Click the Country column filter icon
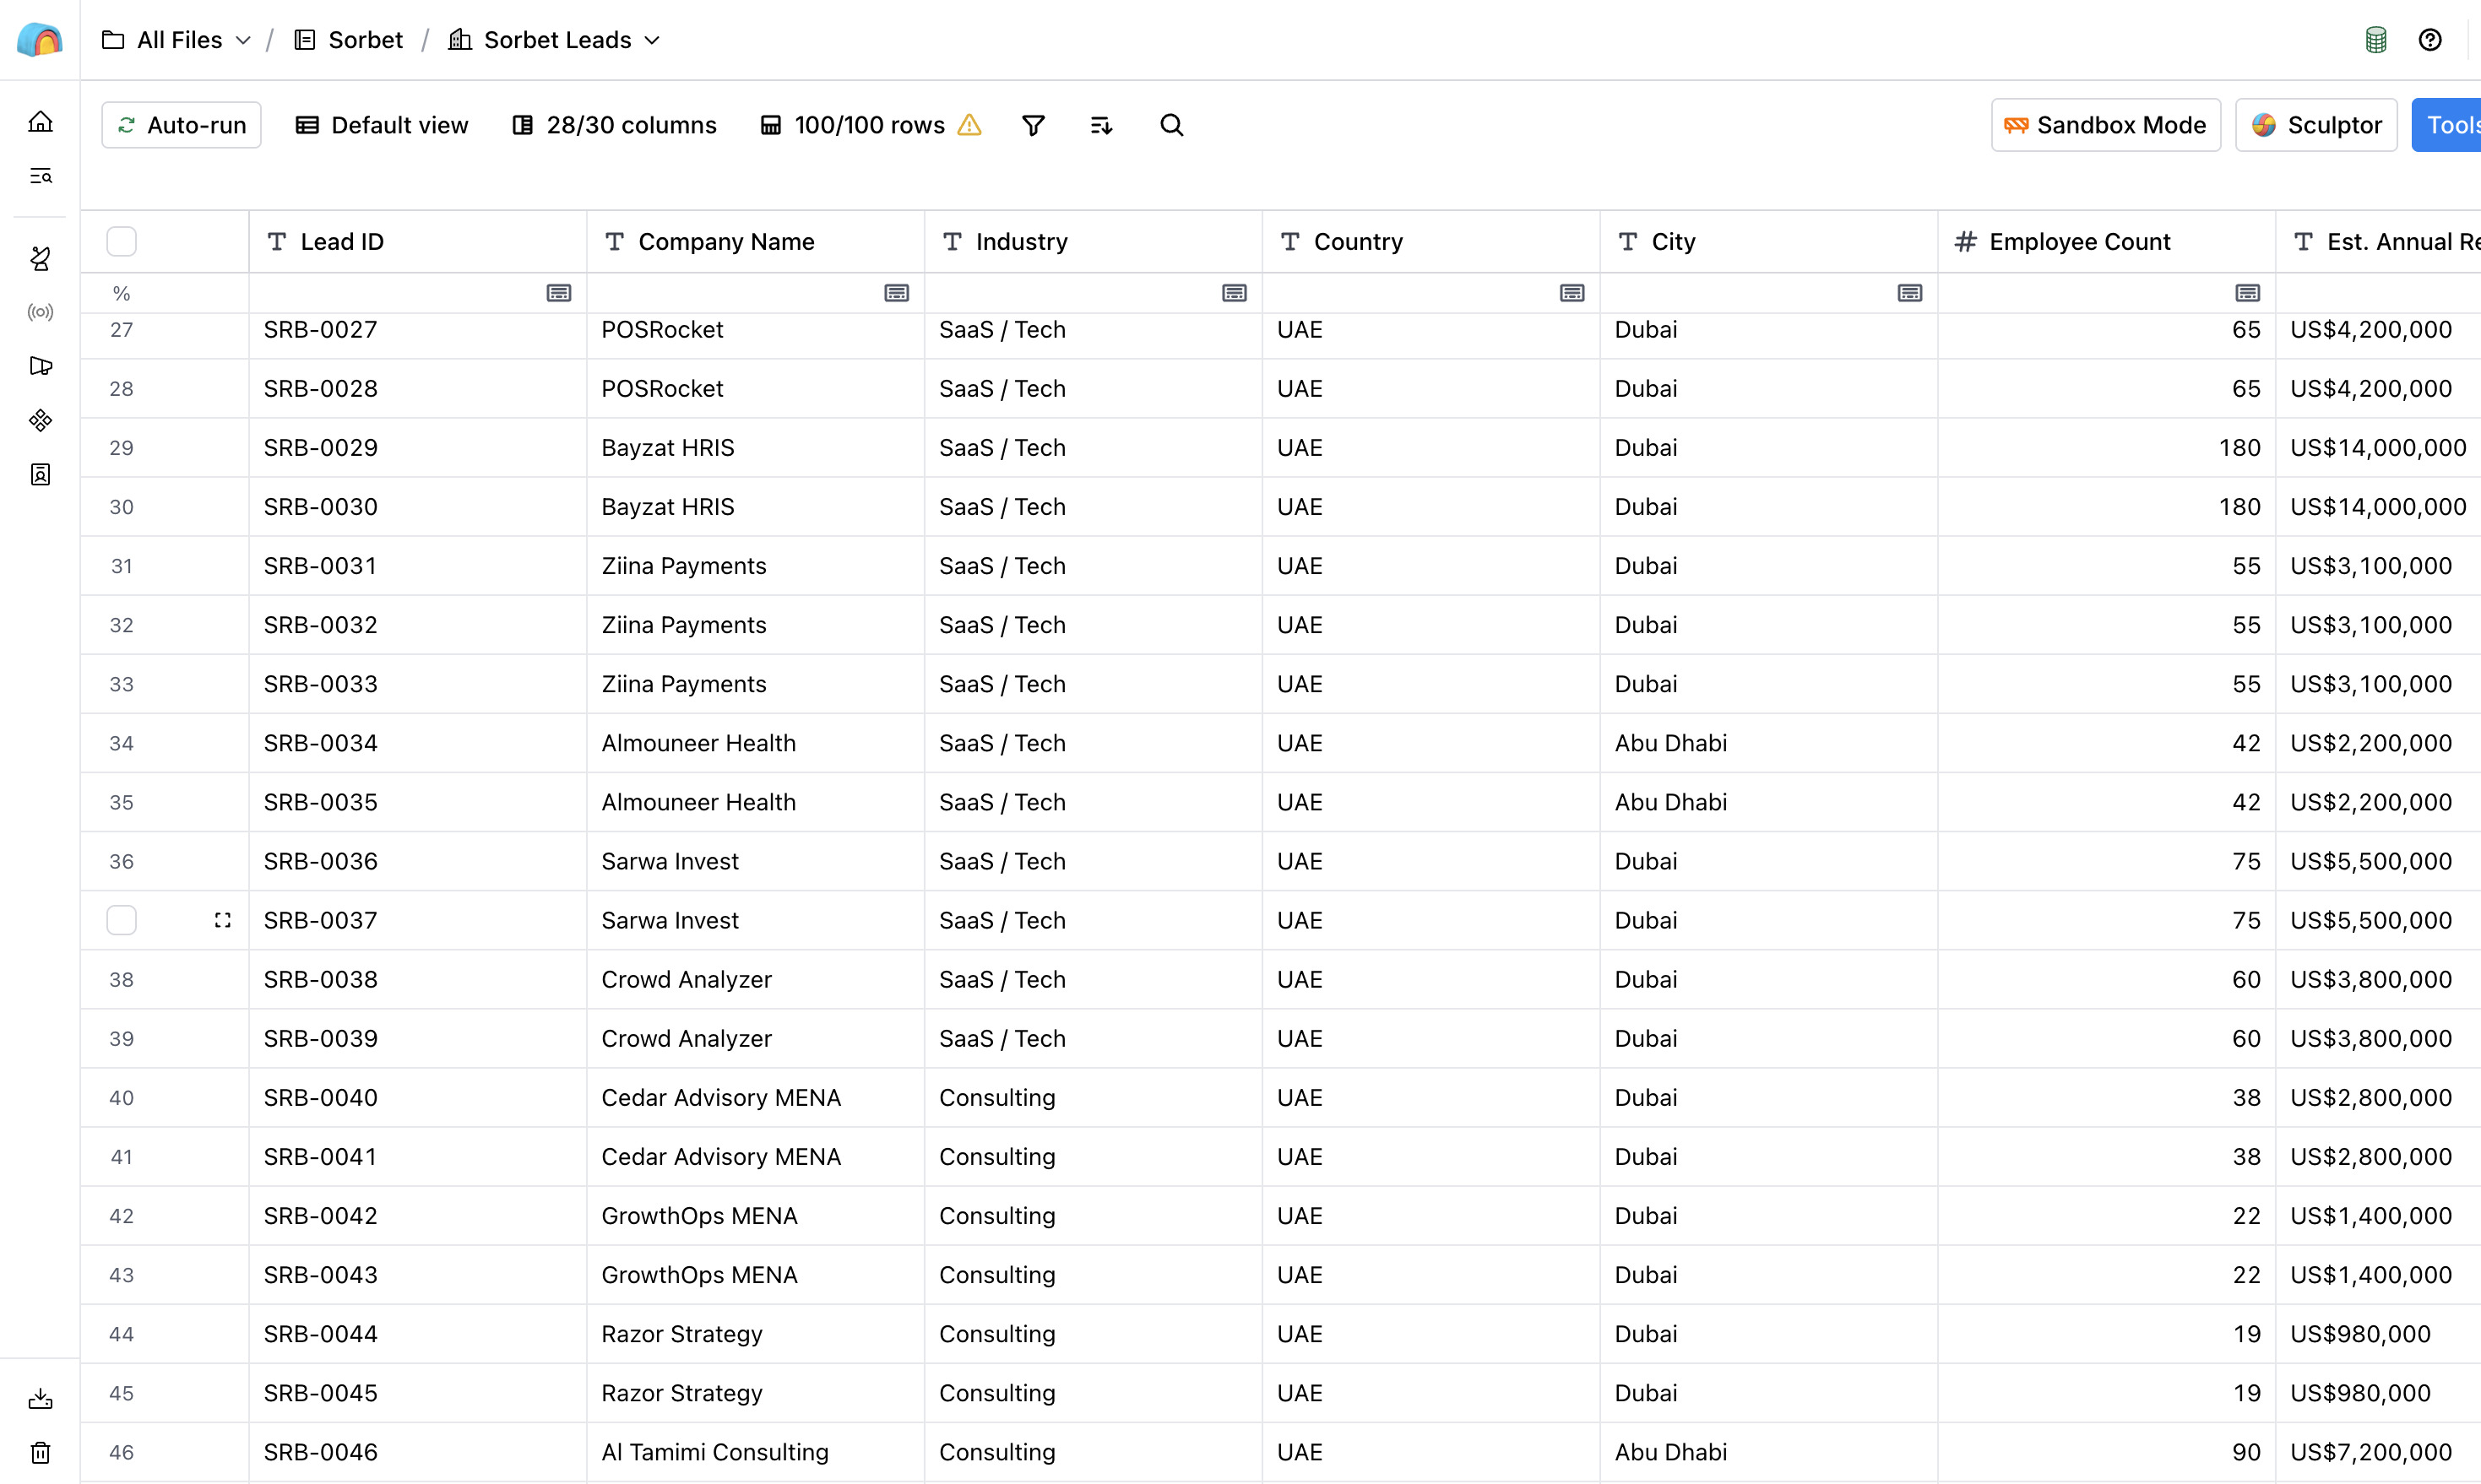 point(1572,293)
